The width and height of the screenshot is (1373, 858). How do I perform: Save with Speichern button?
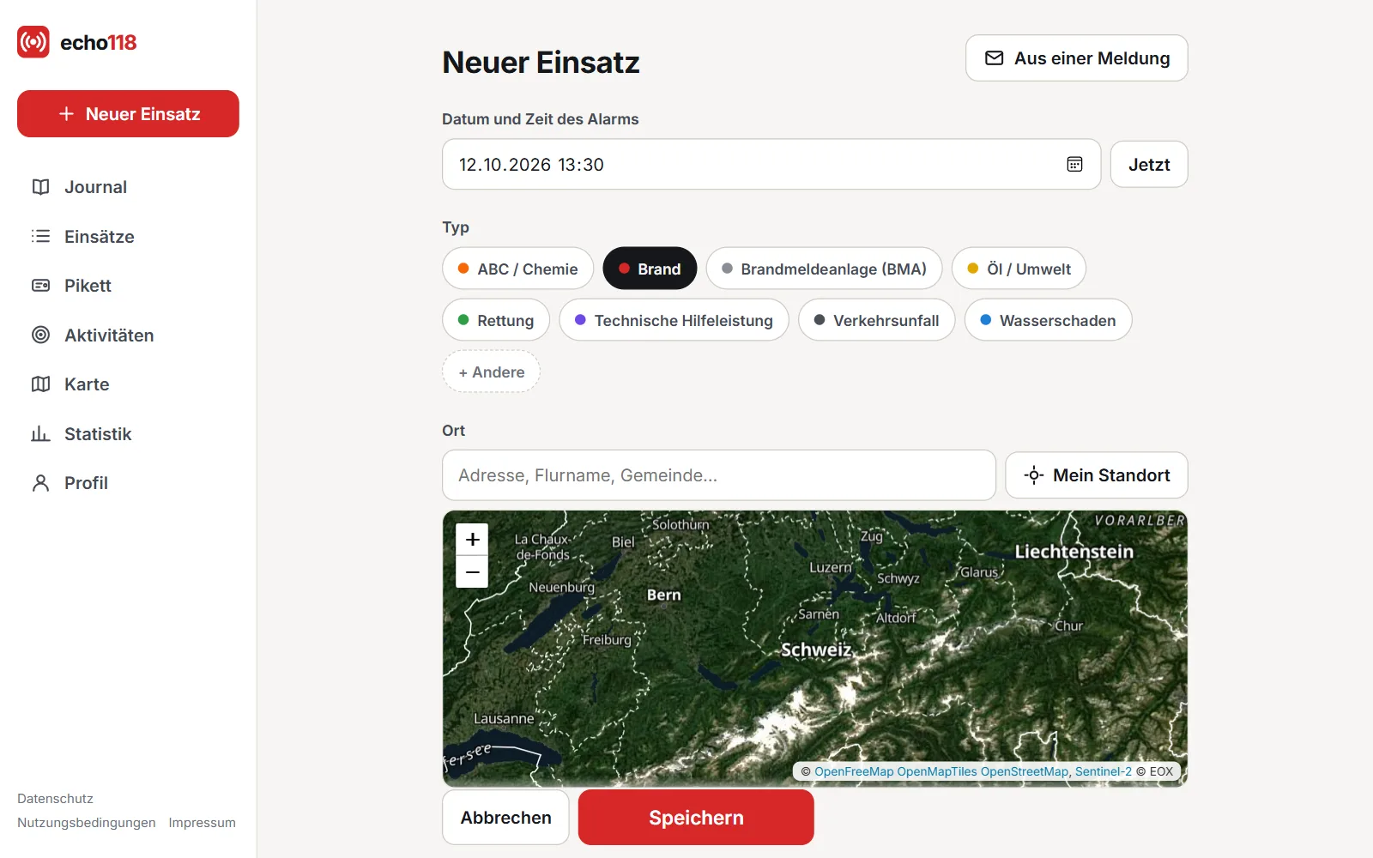point(696,818)
